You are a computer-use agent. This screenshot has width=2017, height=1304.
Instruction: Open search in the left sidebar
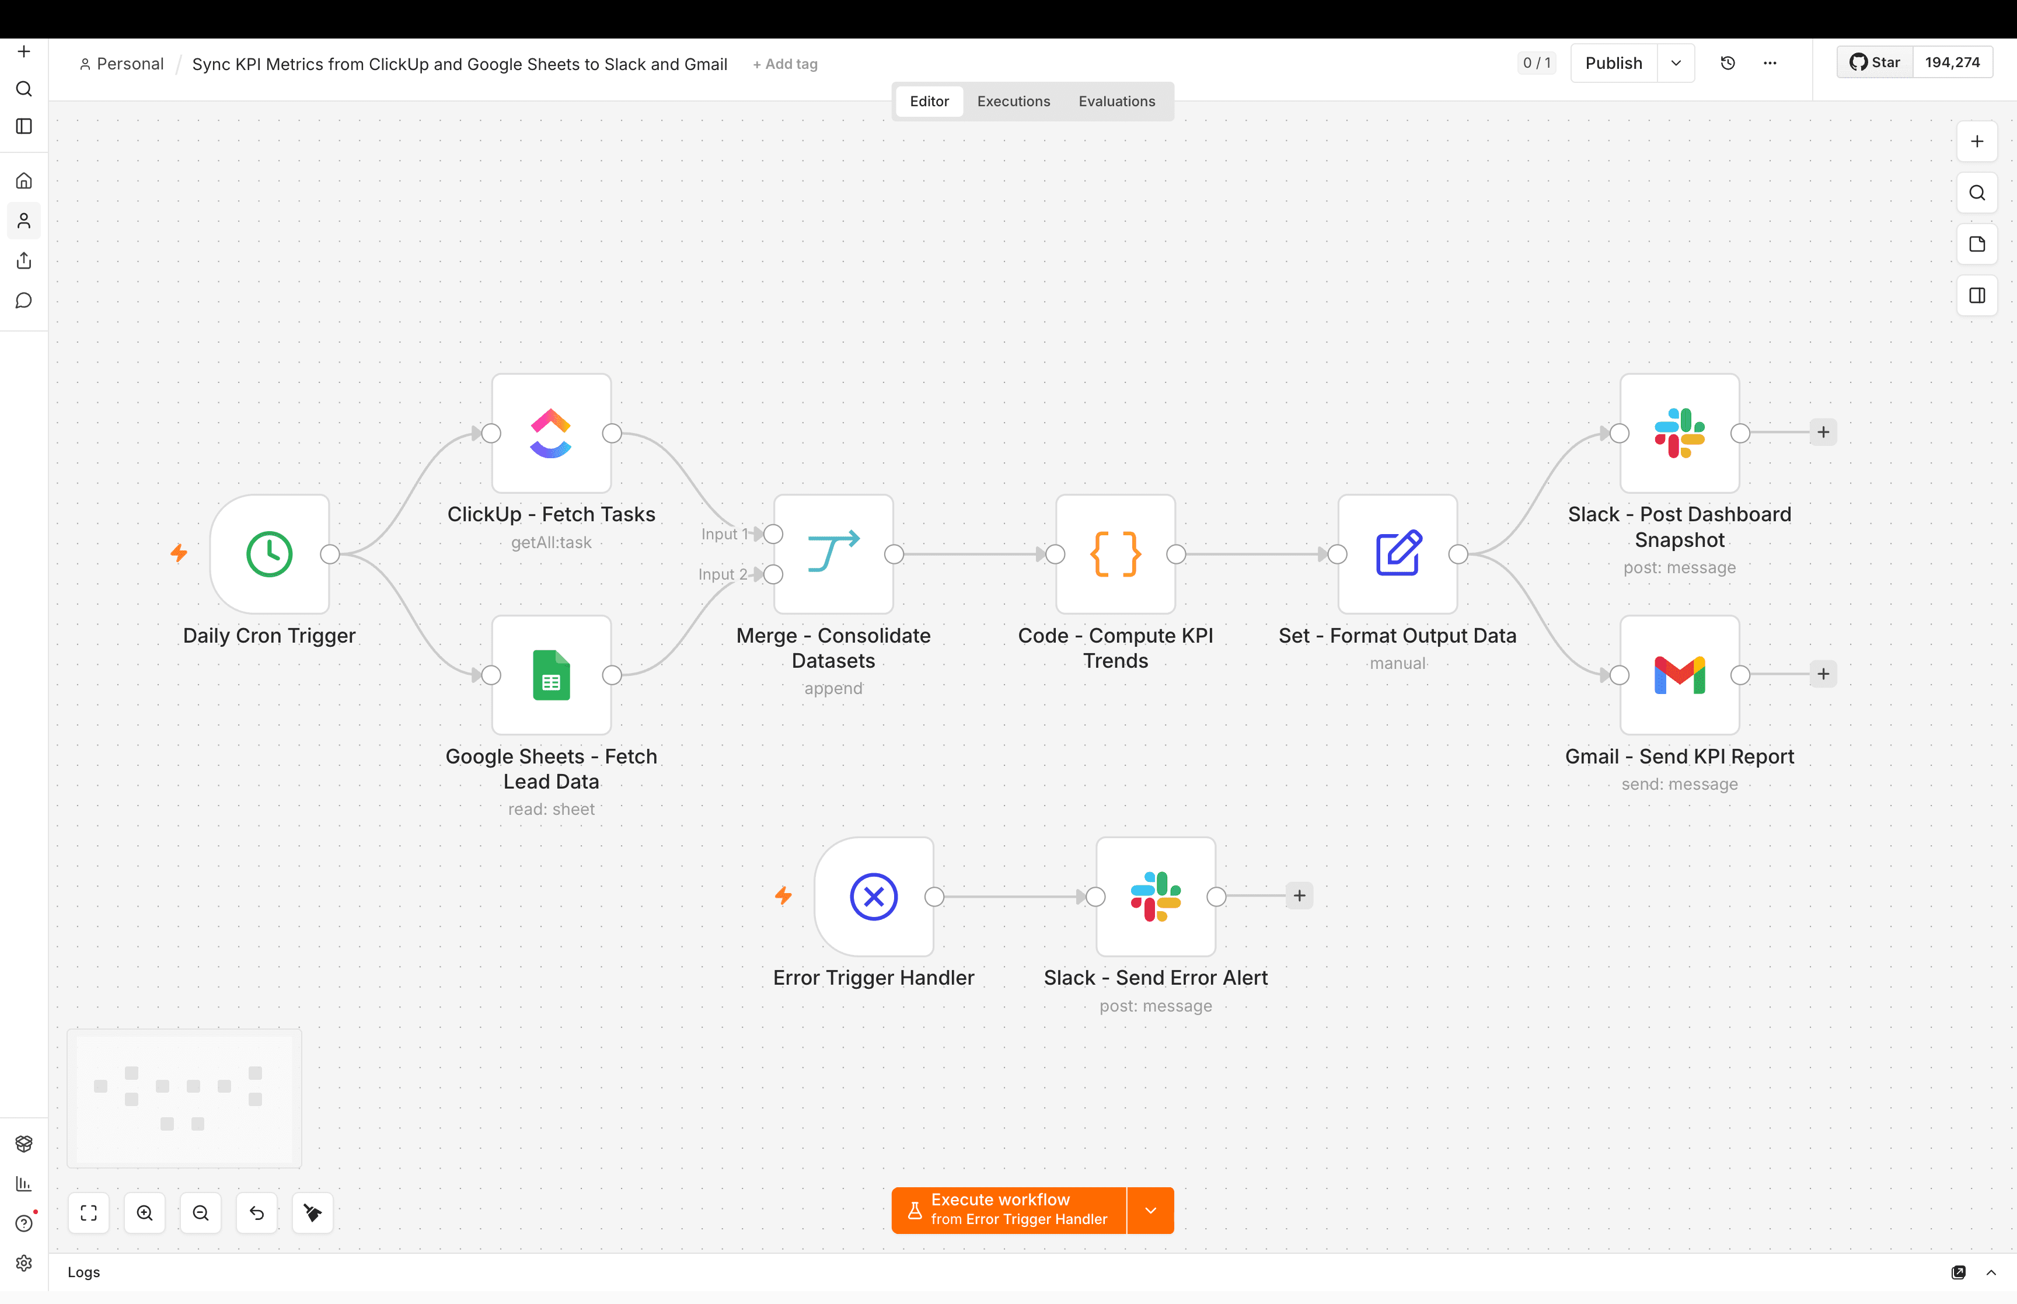[x=24, y=89]
